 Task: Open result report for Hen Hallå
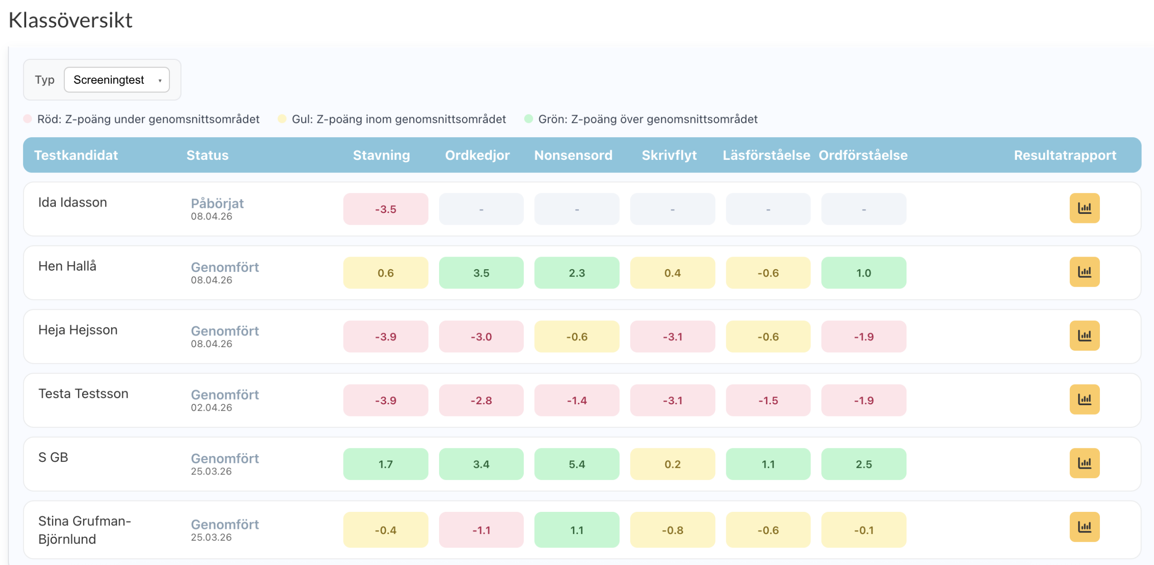1084,272
